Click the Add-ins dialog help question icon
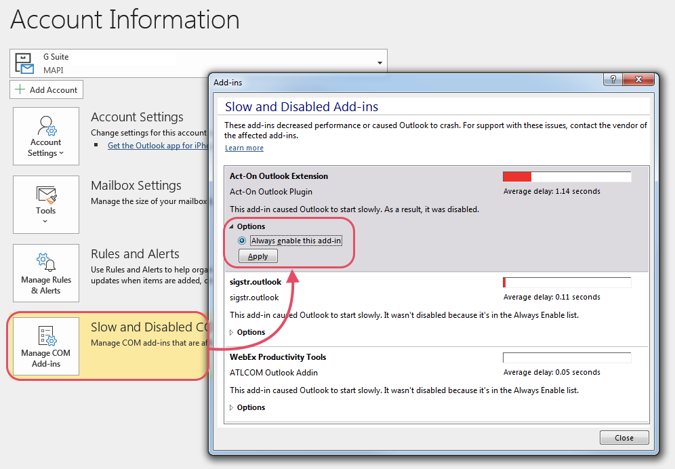 613,79
